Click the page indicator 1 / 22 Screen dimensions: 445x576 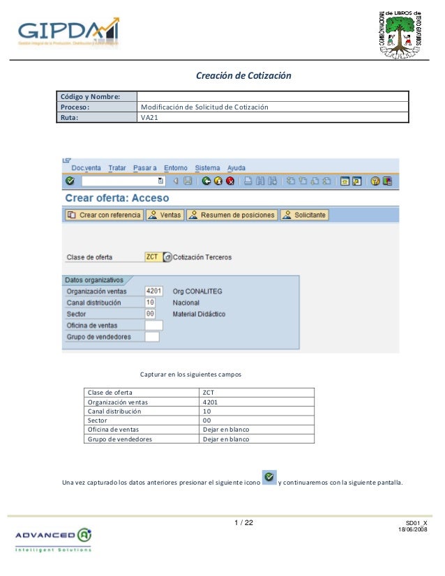point(243,522)
